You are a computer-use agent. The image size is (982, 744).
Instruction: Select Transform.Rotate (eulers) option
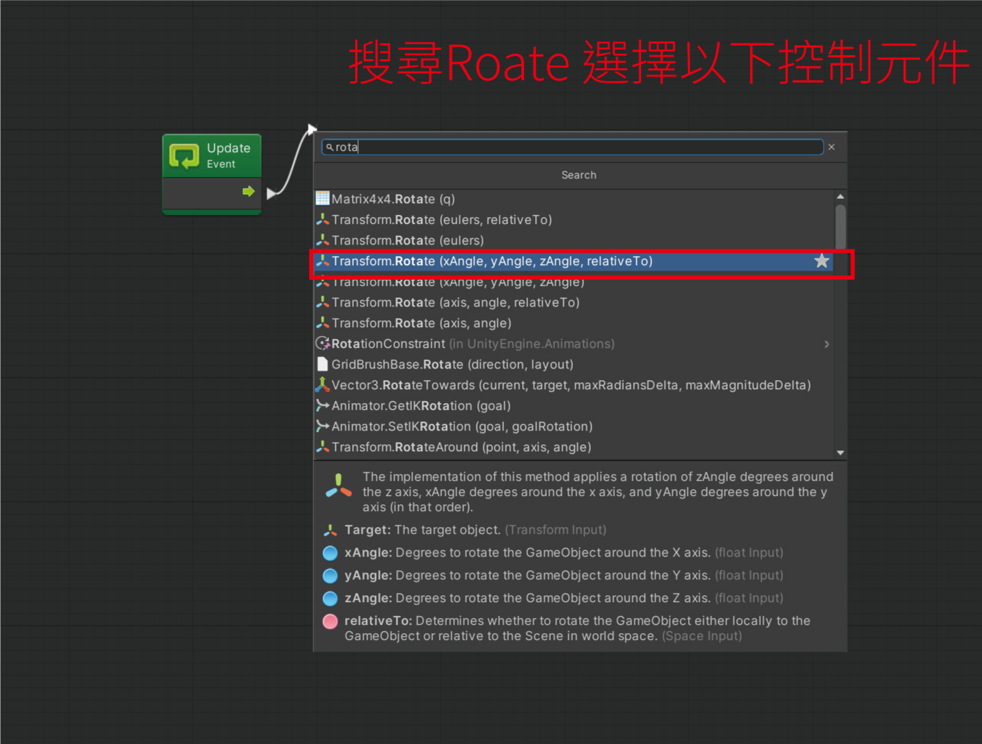click(x=408, y=240)
